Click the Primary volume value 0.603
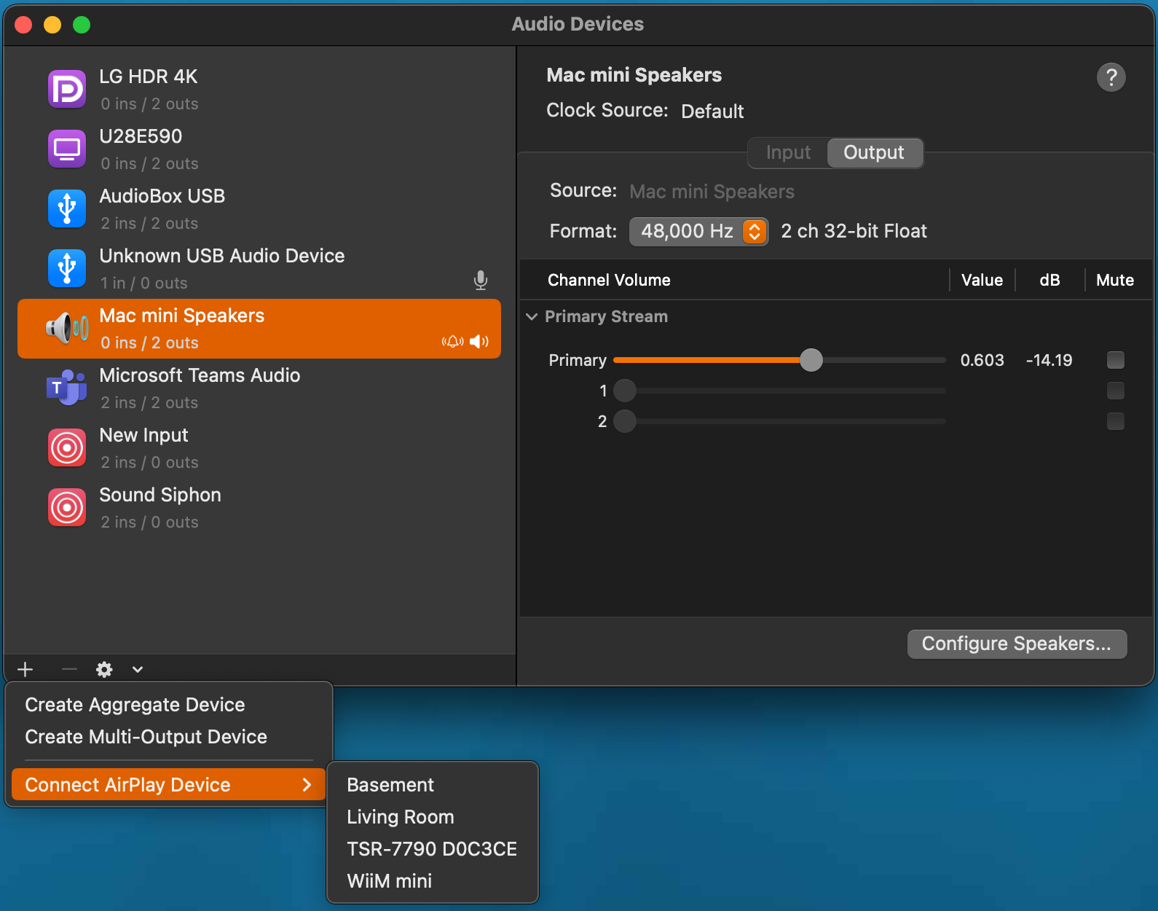 (x=982, y=360)
